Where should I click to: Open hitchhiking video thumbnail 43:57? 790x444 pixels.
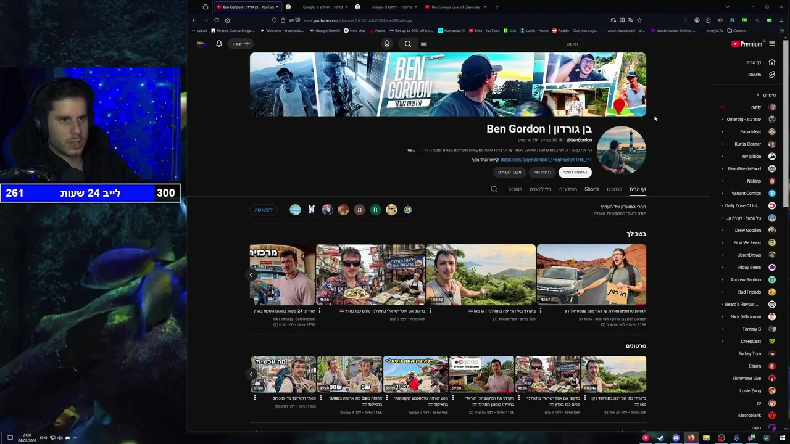click(591, 274)
